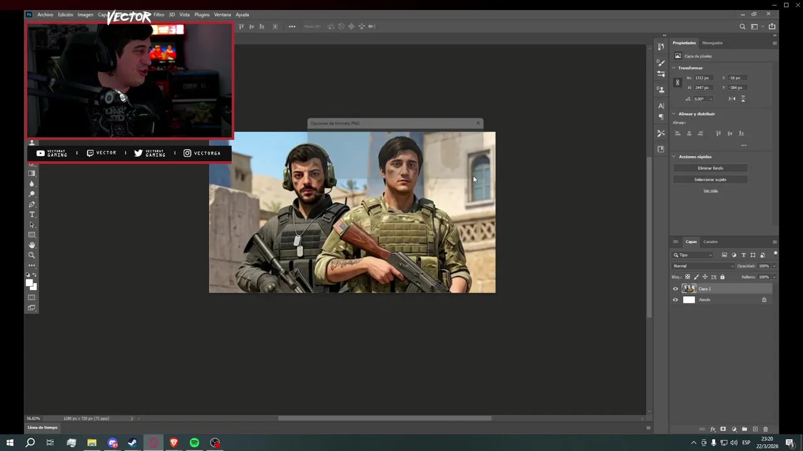Select the Dodge tool

pos(32,194)
